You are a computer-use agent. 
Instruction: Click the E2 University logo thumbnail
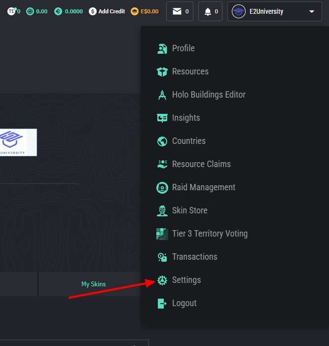point(18,142)
